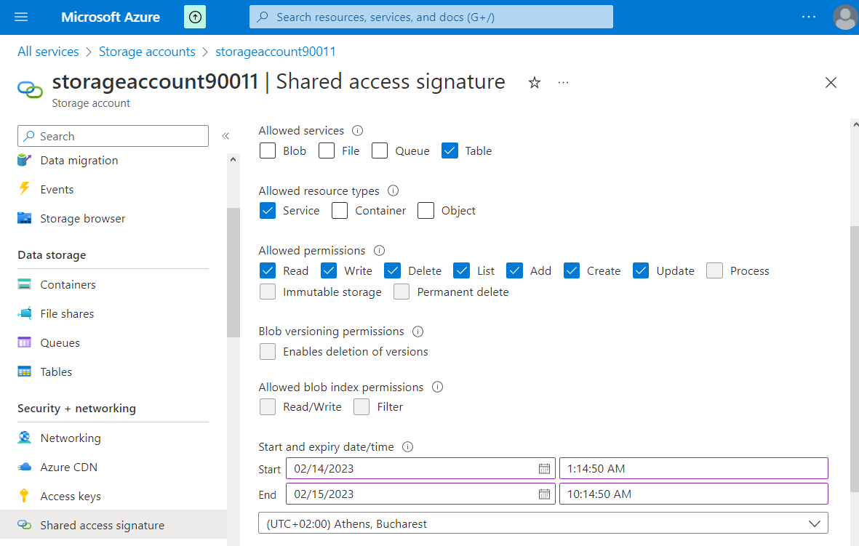
Task: Click the Start date field 02/14/2023
Action: [420, 469]
